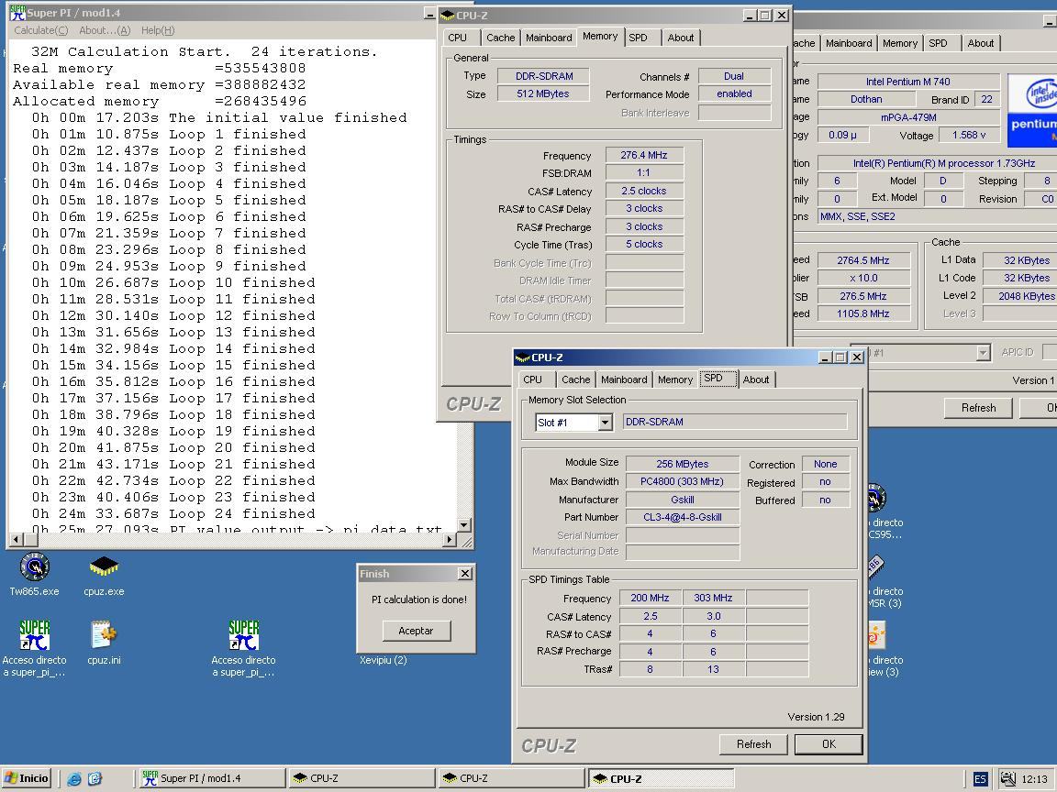This screenshot has height=792, width=1057.
Task: Switch to the Mainboard tab in SPD window
Action: pyautogui.click(x=624, y=379)
